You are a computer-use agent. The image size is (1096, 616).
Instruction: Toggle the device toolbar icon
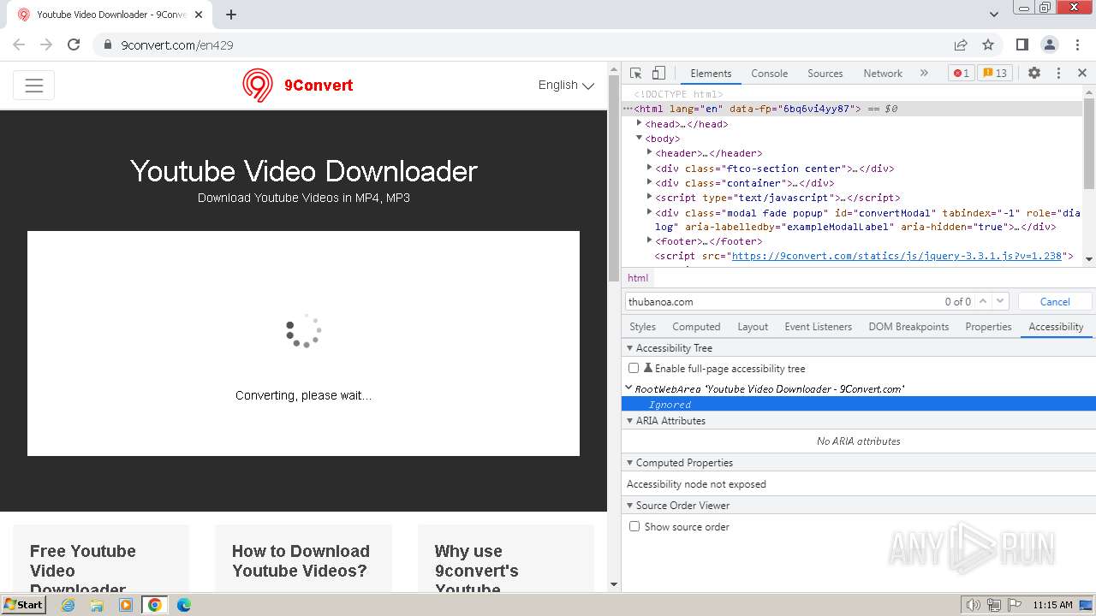(x=658, y=74)
